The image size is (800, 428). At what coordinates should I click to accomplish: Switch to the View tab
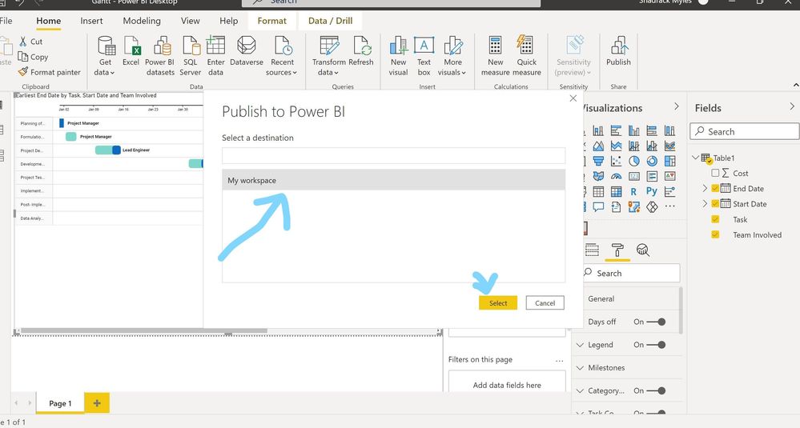click(191, 21)
